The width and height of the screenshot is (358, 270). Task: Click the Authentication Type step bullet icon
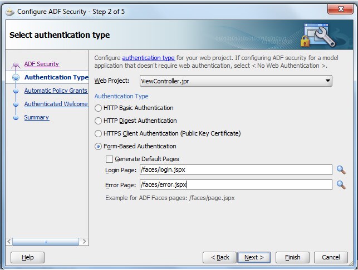16,77
